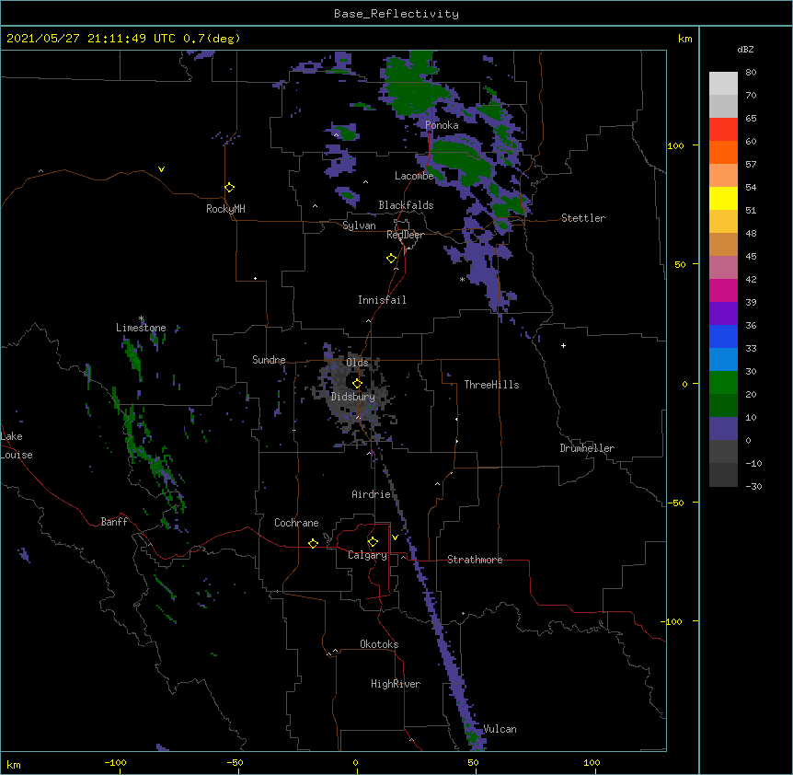Click the Airdrie city label
The width and height of the screenshot is (793, 775).
[371, 494]
